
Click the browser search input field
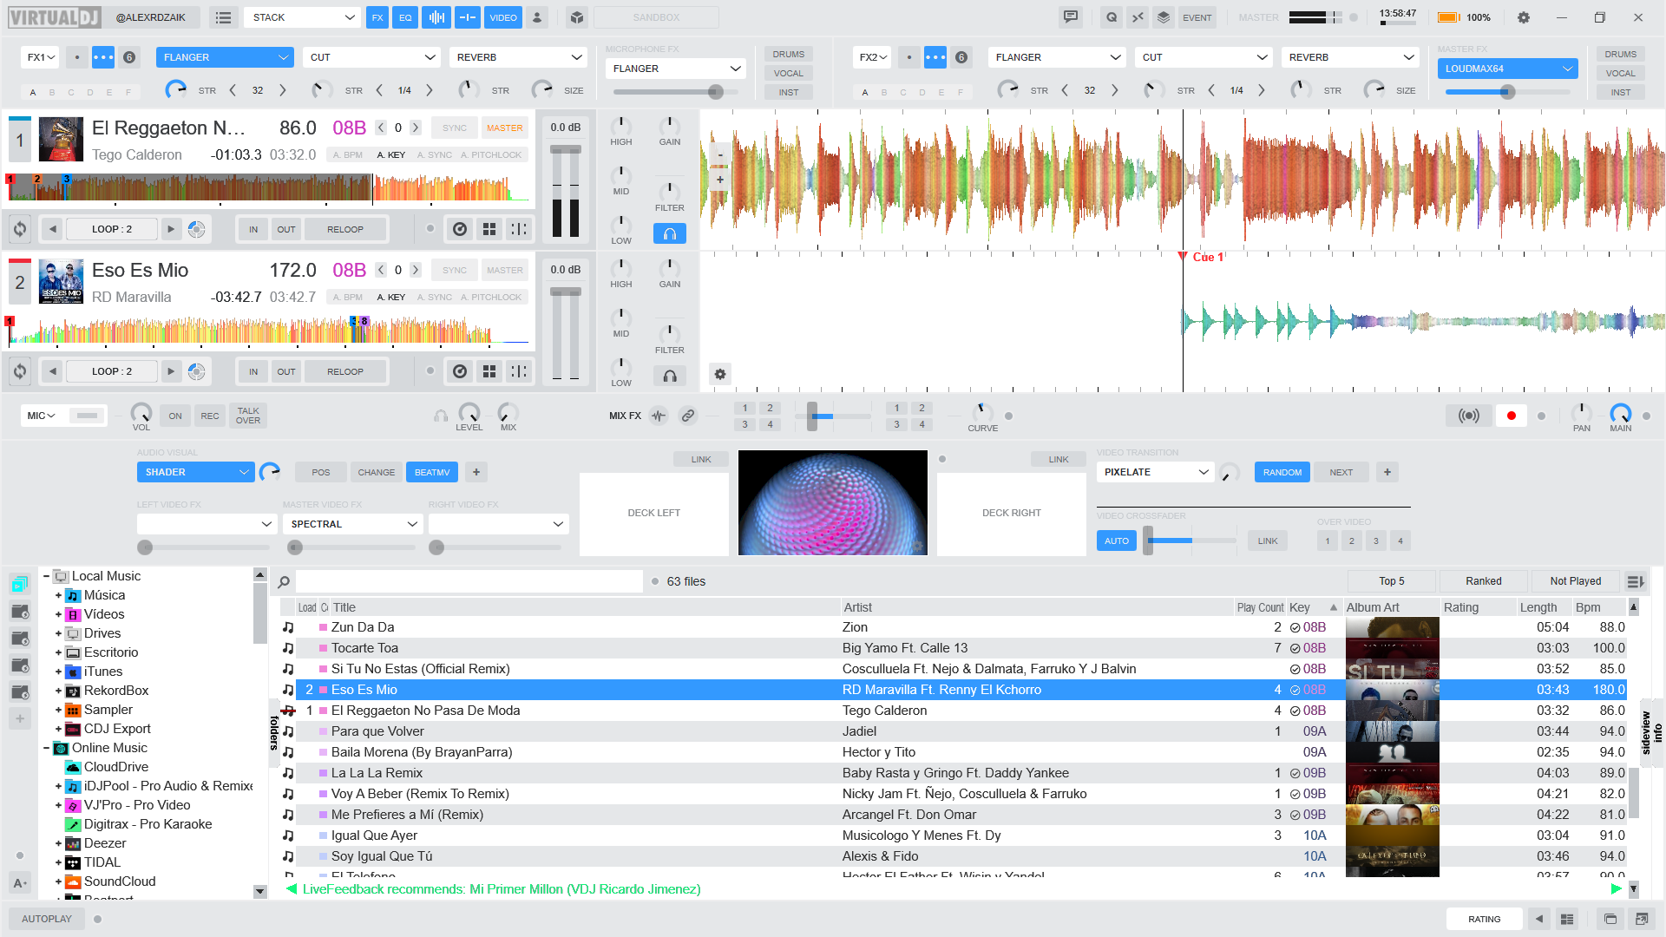pos(469,581)
